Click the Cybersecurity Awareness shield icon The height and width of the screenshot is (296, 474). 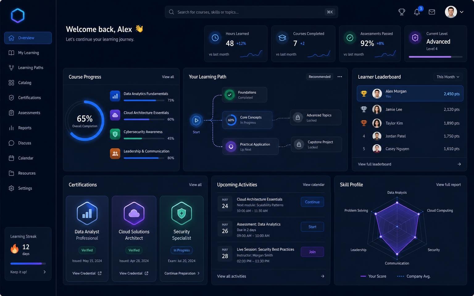pyautogui.click(x=115, y=134)
